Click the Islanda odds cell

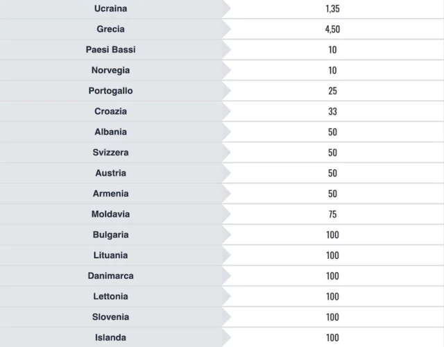(x=333, y=337)
